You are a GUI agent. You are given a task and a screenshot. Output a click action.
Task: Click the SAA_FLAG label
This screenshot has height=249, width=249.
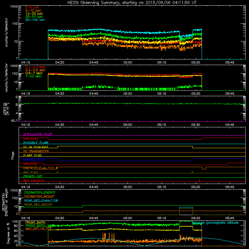pos(31,164)
